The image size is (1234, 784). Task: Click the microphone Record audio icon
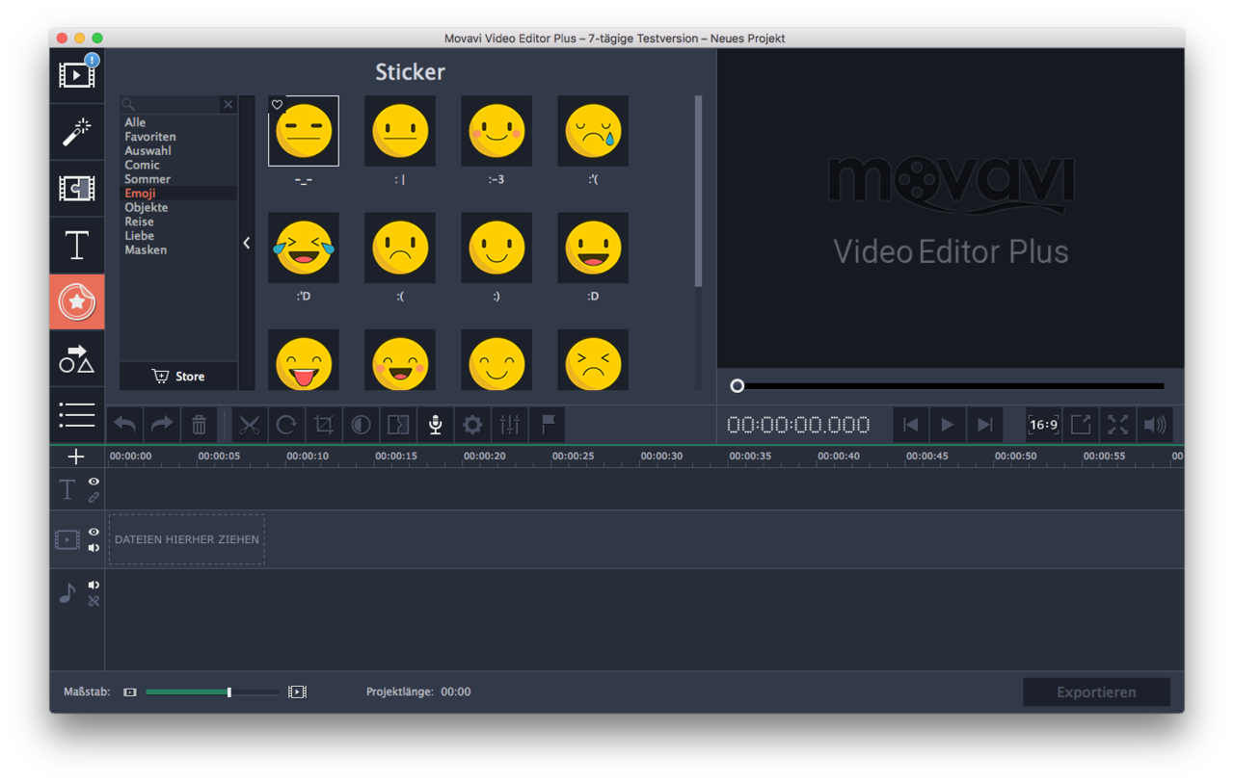coord(436,425)
